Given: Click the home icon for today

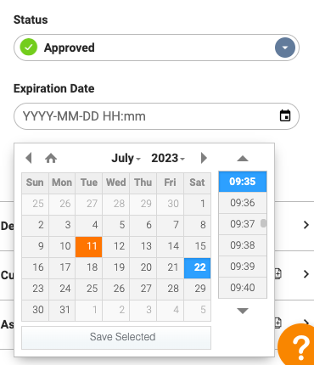Looking at the screenshot, I should (51, 158).
